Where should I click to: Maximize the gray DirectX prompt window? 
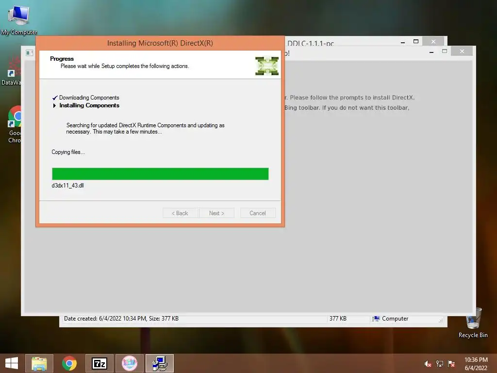(445, 51)
